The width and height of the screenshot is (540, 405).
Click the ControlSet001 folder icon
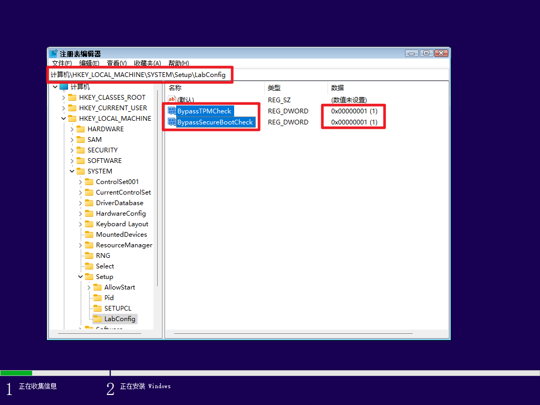(x=89, y=181)
